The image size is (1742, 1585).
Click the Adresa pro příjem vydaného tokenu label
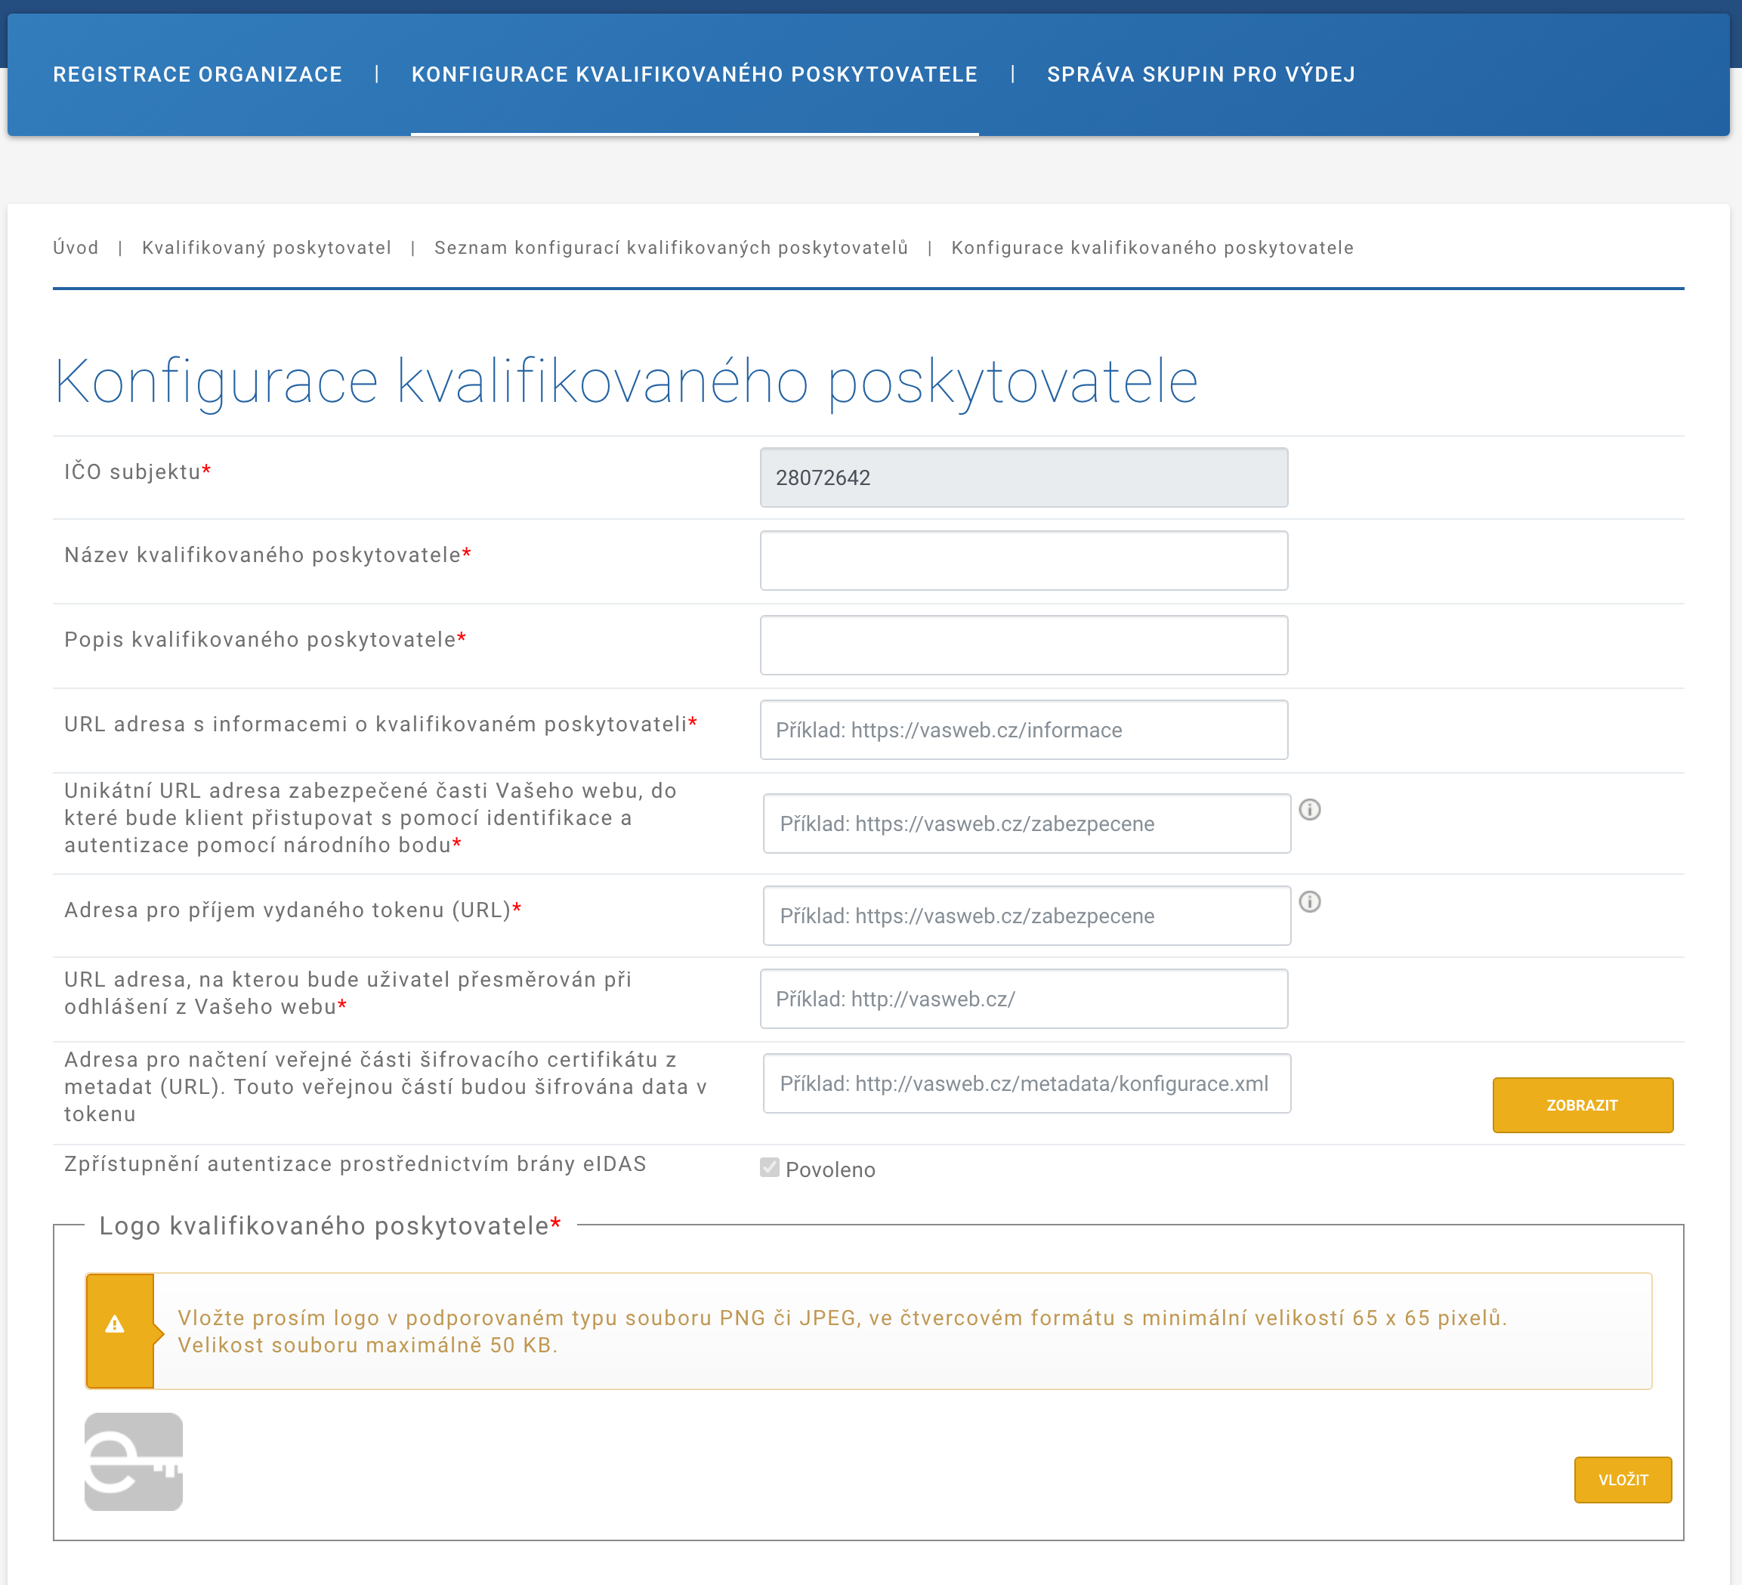click(x=293, y=910)
